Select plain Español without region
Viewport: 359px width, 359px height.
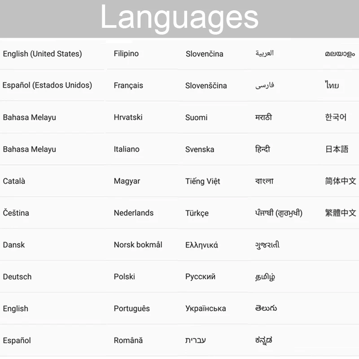(17, 341)
